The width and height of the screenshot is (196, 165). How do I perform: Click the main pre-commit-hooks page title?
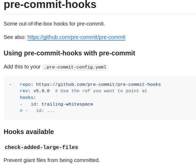tap(50, 5)
